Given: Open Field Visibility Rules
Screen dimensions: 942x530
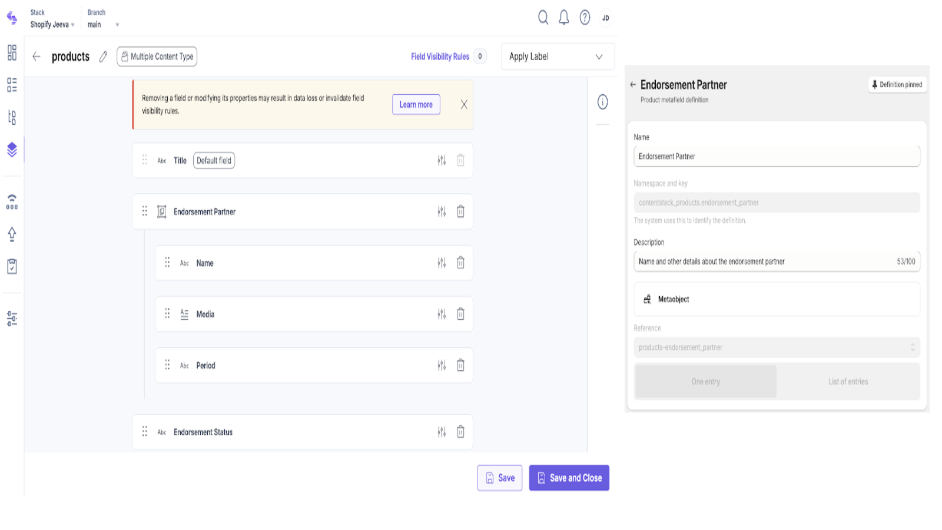Looking at the screenshot, I should [x=440, y=57].
